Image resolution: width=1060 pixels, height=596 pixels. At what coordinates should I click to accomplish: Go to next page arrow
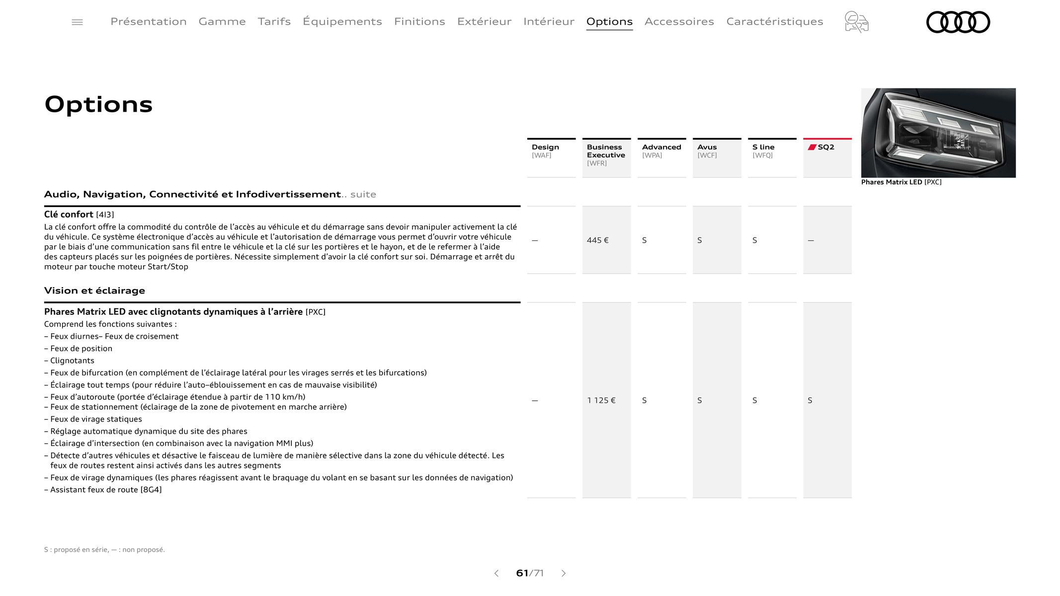point(564,573)
